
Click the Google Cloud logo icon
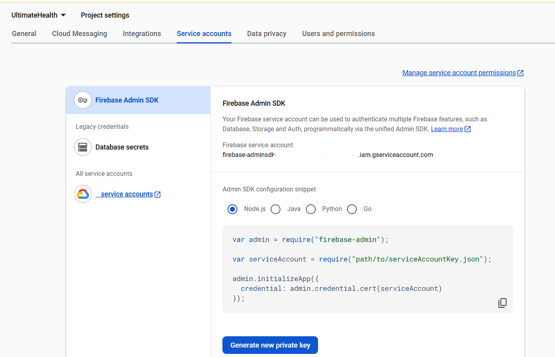(83, 194)
